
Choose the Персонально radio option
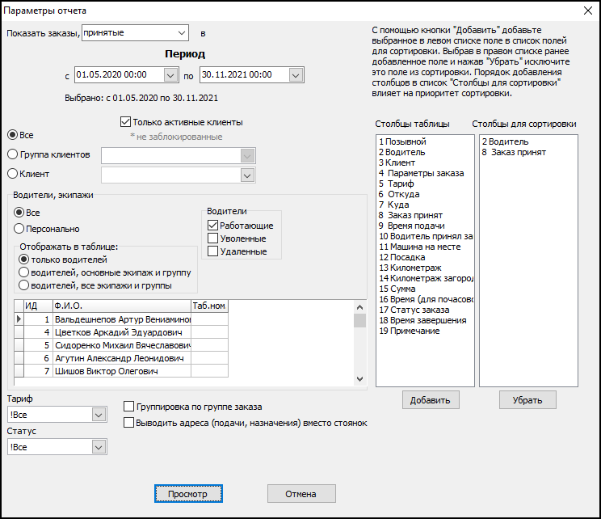(19, 229)
